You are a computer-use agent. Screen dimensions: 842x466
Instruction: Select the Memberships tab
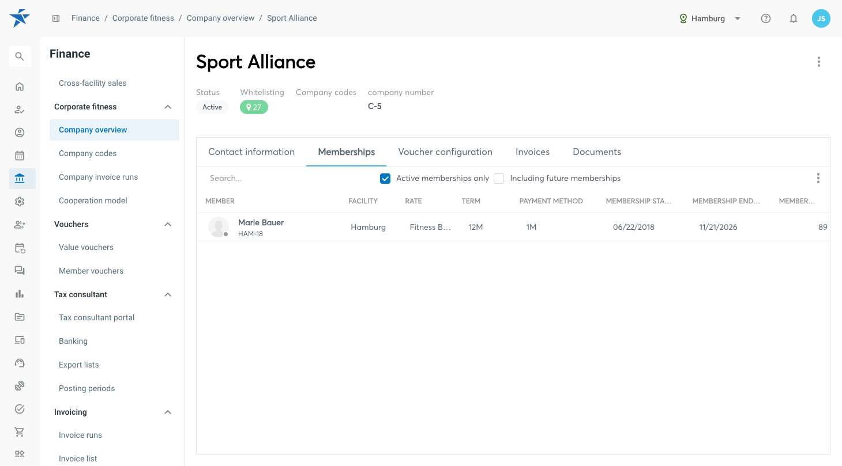347,152
